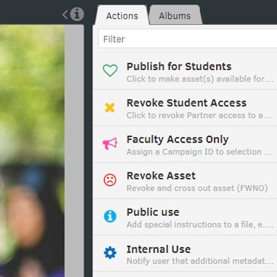Select the Internal Use action

pos(185,253)
